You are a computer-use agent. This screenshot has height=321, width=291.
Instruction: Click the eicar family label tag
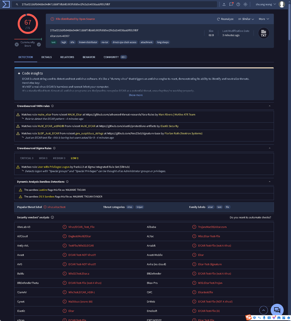pos(211,207)
